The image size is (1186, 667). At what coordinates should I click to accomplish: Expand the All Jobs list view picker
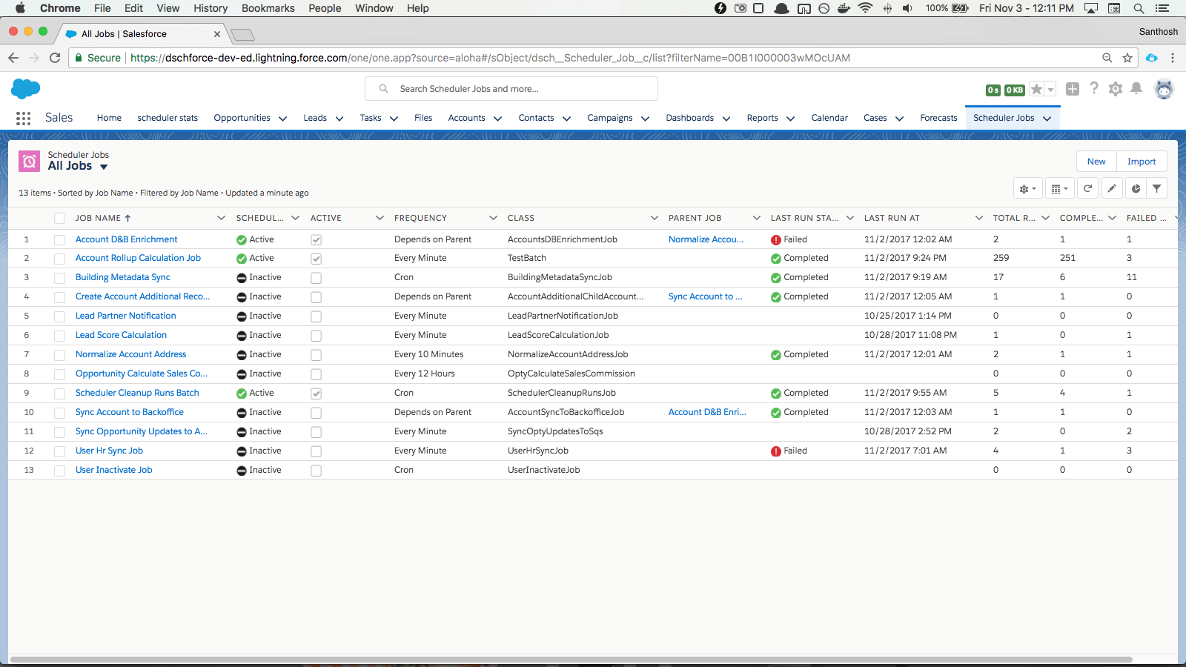point(104,167)
